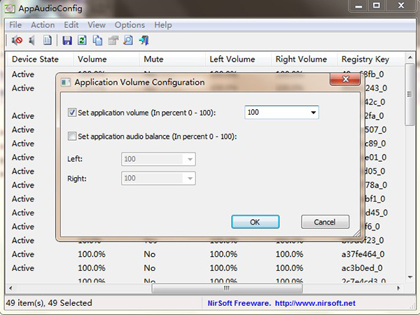Click the green Refresh toolbar icon
The width and height of the screenshot is (420, 315).
[82, 40]
